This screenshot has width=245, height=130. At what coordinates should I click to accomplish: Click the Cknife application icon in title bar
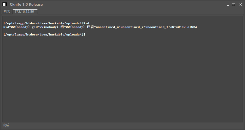(x=5, y=4)
